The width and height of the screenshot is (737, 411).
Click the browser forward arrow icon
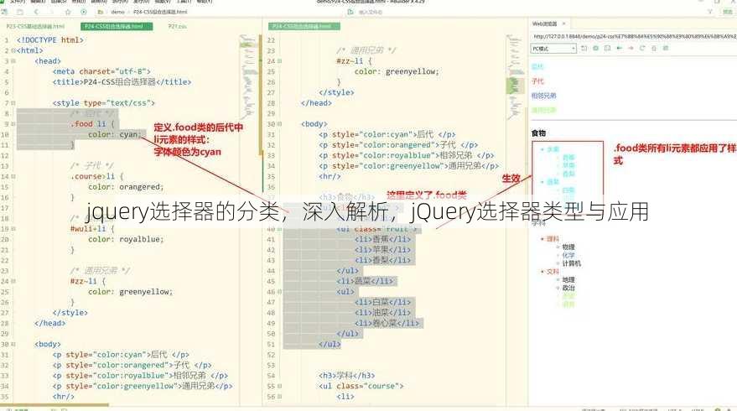click(631, 49)
